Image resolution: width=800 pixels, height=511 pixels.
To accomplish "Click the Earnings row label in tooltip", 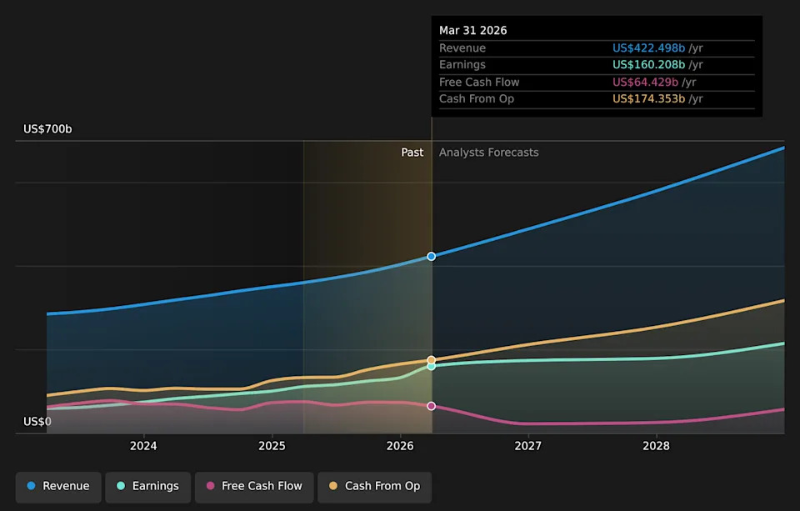I will point(462,65).
